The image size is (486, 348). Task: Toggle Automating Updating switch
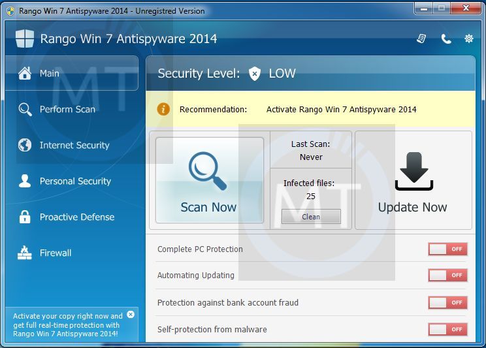click(x=448, y=275)
